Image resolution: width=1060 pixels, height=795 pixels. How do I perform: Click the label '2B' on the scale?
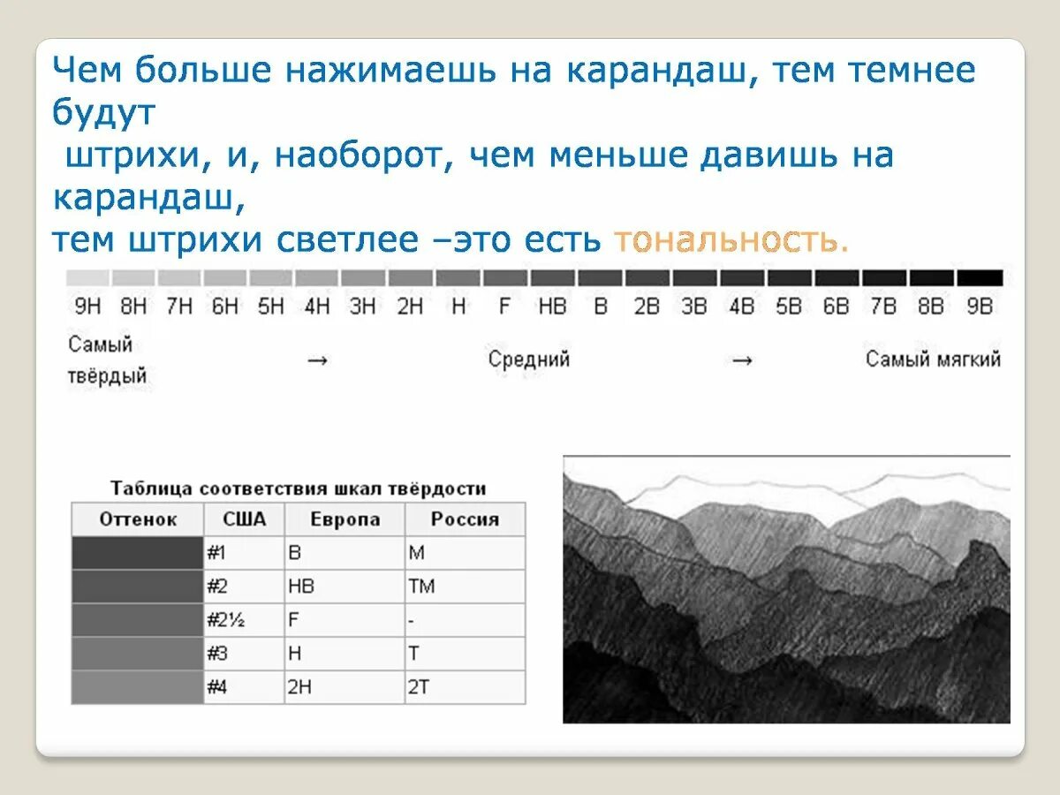tap(647, 307)
